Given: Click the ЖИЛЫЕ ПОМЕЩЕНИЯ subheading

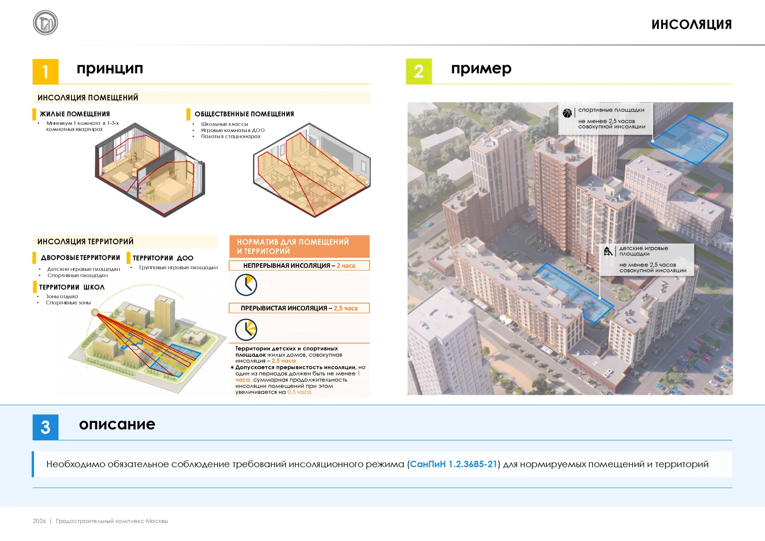Looking at the screenshot, I should (x=75, y=114).
